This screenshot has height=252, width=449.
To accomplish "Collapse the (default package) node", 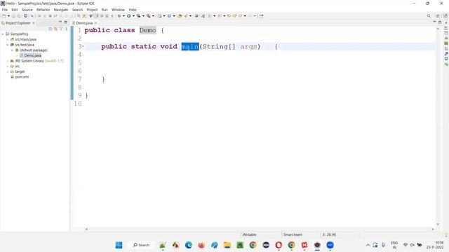I will (12, 50).
